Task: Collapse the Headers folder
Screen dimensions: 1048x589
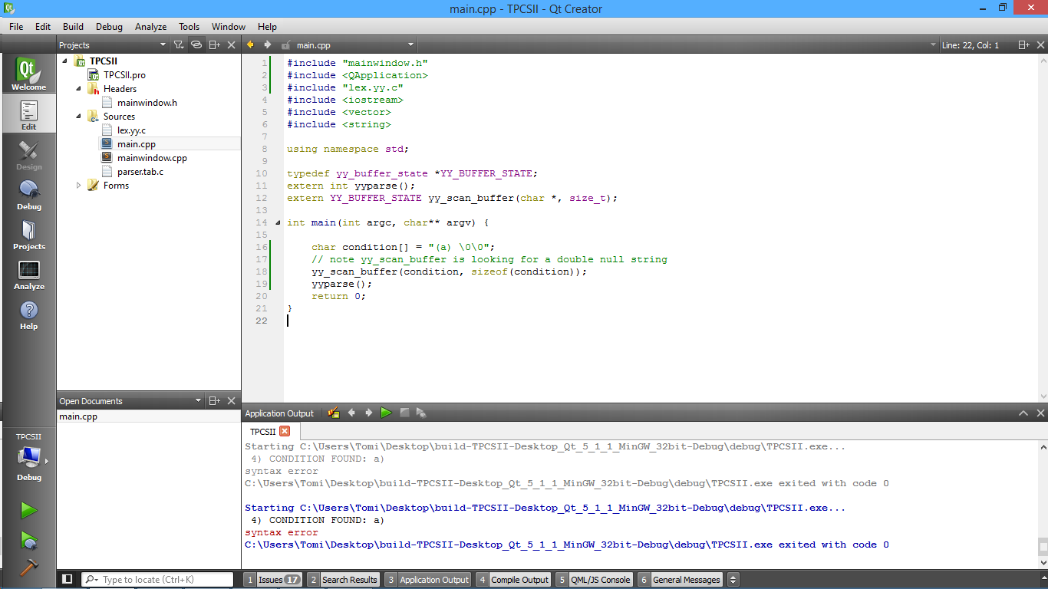Action: [x=79, y=88]
